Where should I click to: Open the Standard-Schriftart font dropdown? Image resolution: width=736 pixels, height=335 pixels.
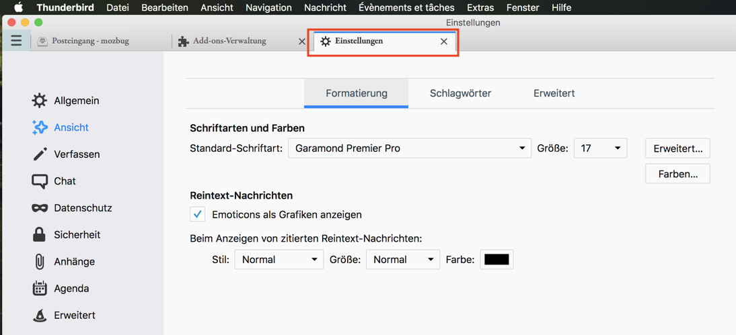coord(409,148)
